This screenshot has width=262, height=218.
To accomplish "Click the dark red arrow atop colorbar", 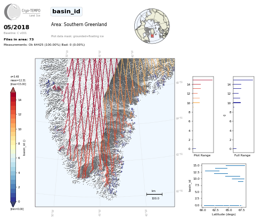I will 13,90.
